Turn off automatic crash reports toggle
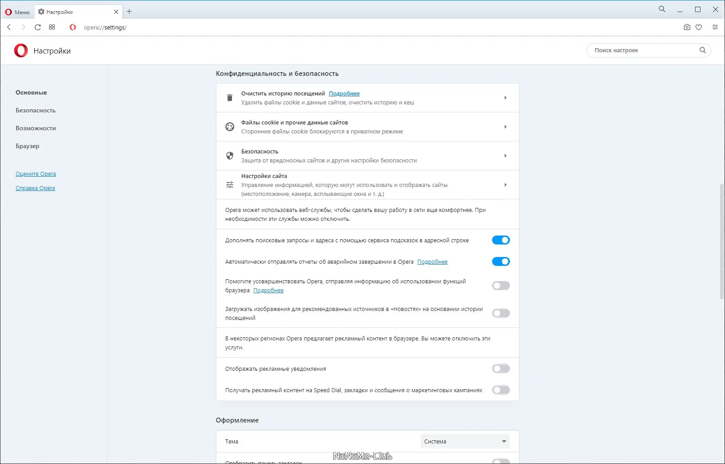This screenshot has height=464, width=725. click(x=501, y=261)
